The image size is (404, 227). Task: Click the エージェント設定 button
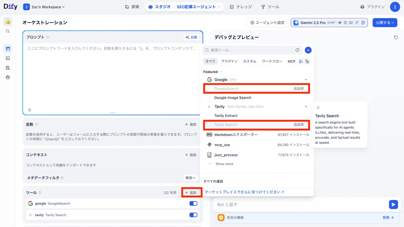pyautogui.click(x=267, y=23)
